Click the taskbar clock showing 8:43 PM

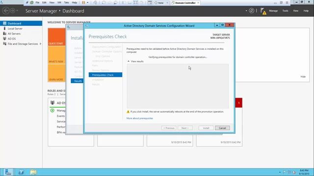tap(304, 172)
